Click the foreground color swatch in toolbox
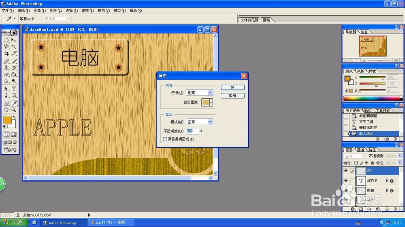The height and width of the screenshot is (227, 405). coord(7,120)
